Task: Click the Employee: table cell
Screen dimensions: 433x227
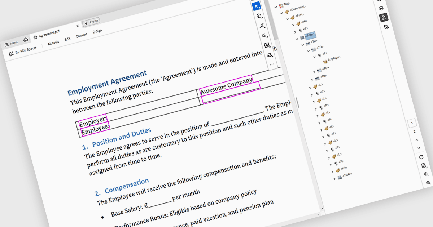Action: click(95, 129)
